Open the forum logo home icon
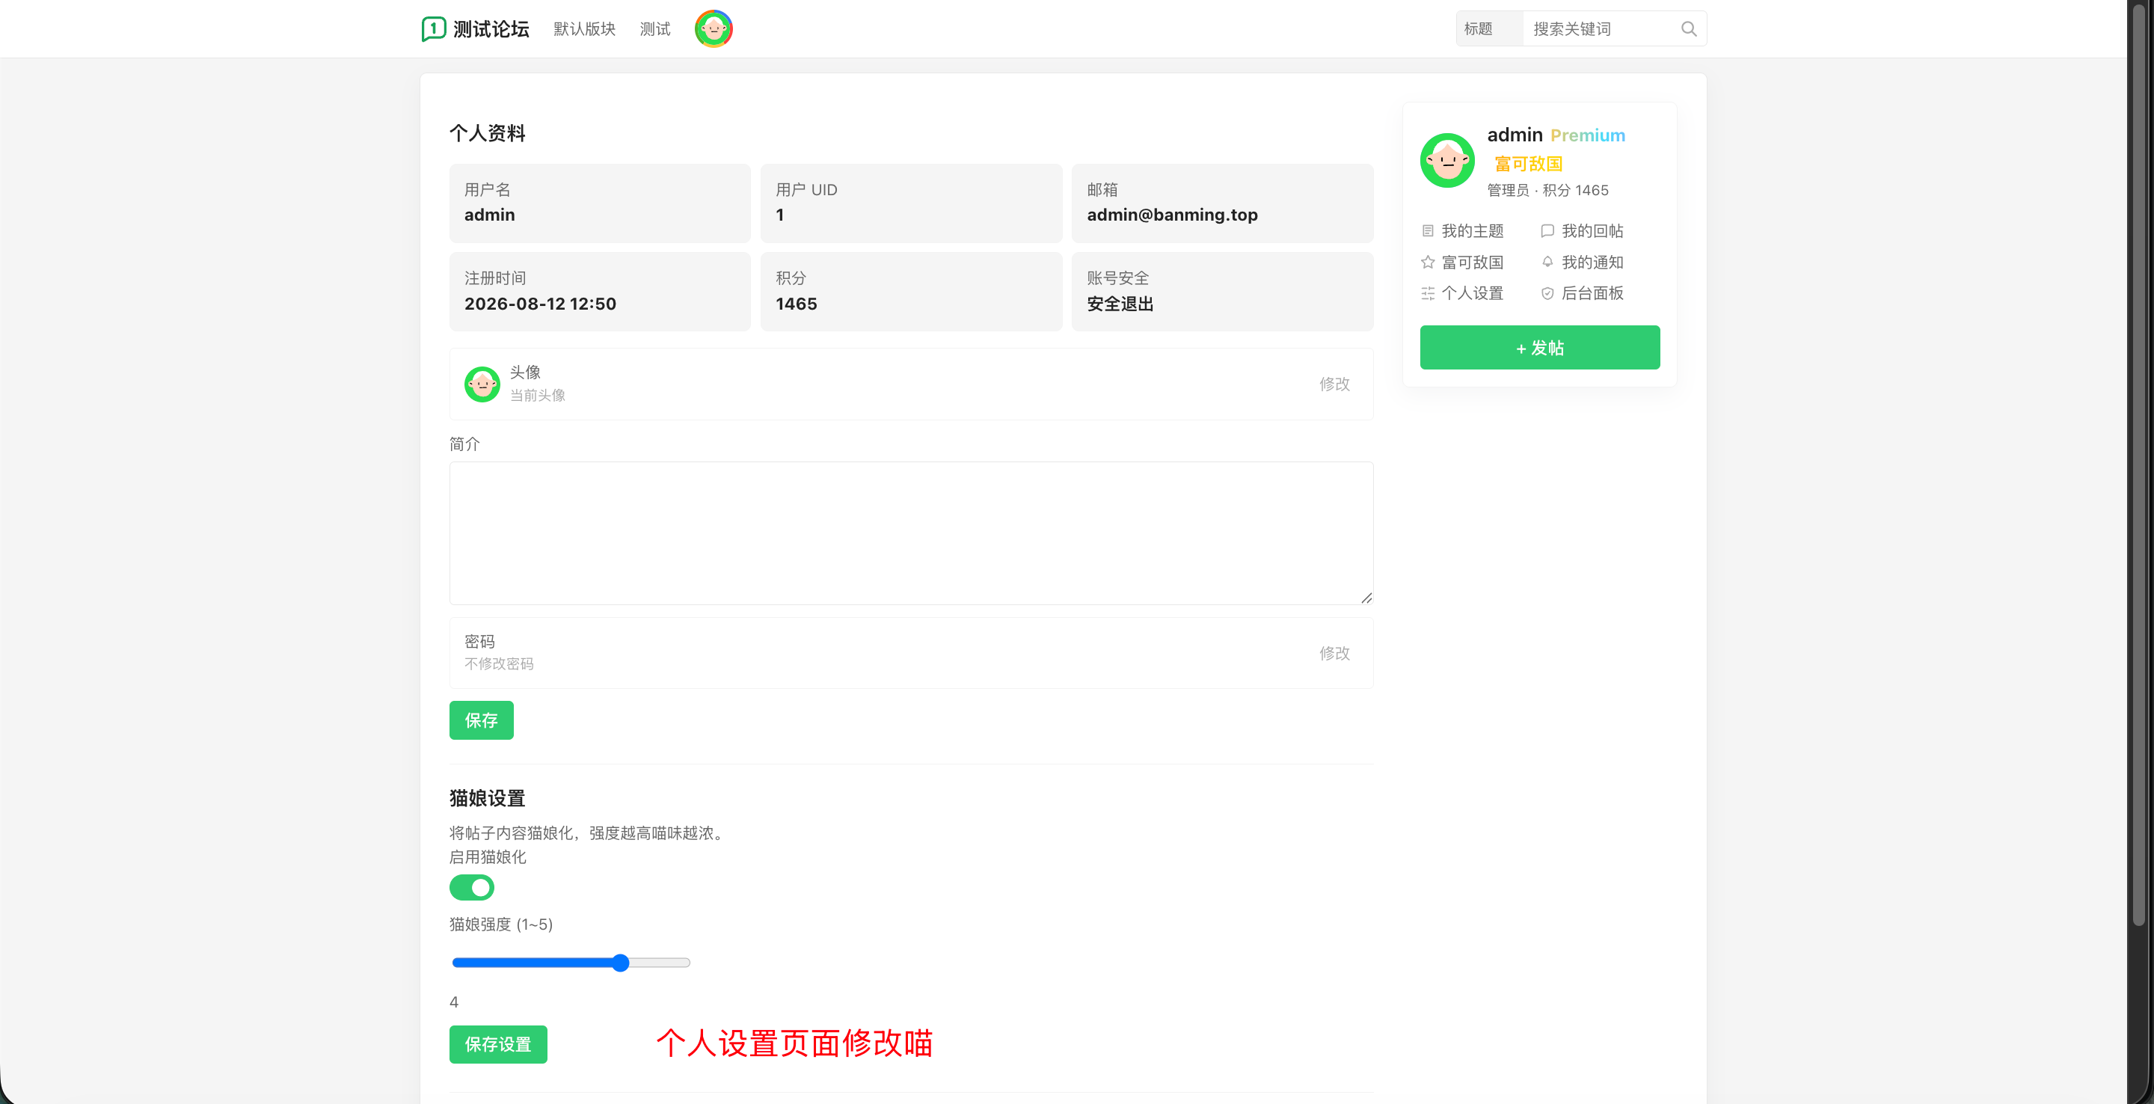The image size is (2154, 1104). [433, 29]
